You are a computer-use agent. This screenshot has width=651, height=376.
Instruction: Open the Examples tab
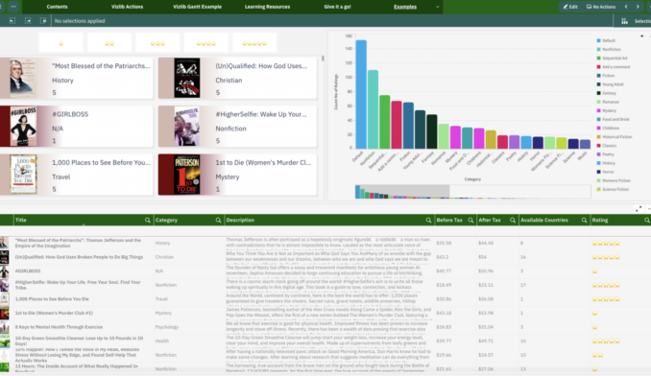[405, 7]
